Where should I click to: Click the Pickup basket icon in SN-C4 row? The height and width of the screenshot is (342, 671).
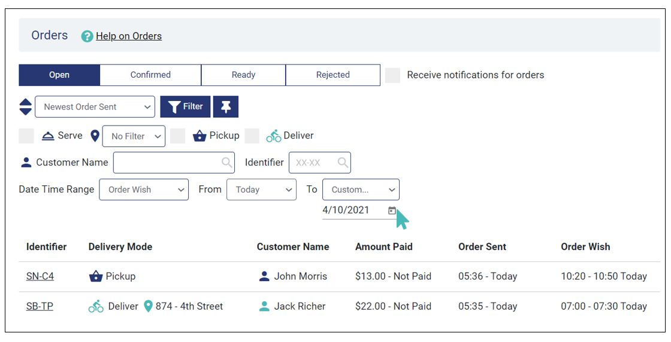point(96,277)
